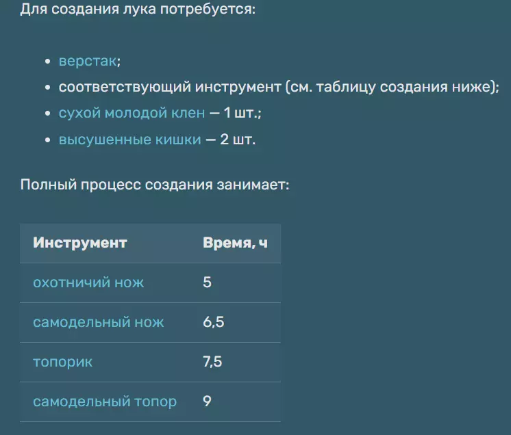Viewport: 511px width, 435px height.
Task: Open the "высушенные кишки" link
Action: (129, 140)
